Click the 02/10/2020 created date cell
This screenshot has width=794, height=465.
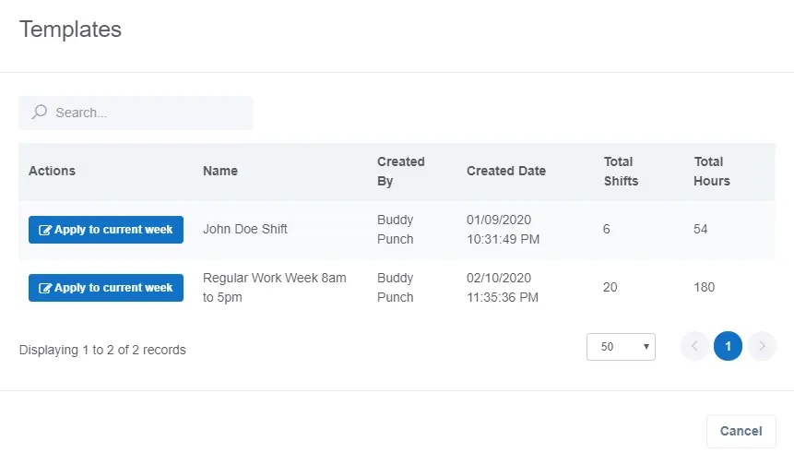coord(503,287)
